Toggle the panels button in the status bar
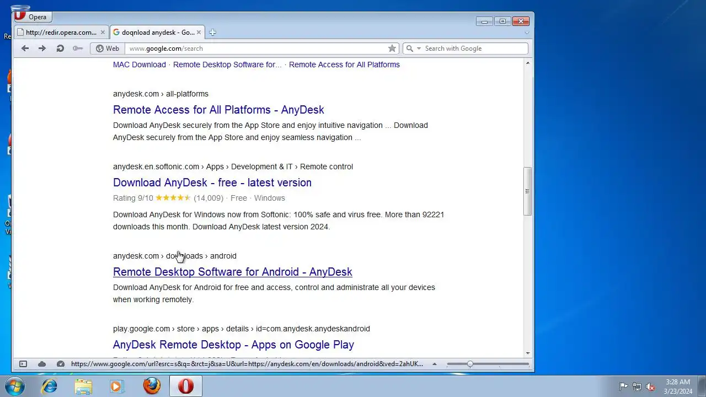 pos(23,364)
